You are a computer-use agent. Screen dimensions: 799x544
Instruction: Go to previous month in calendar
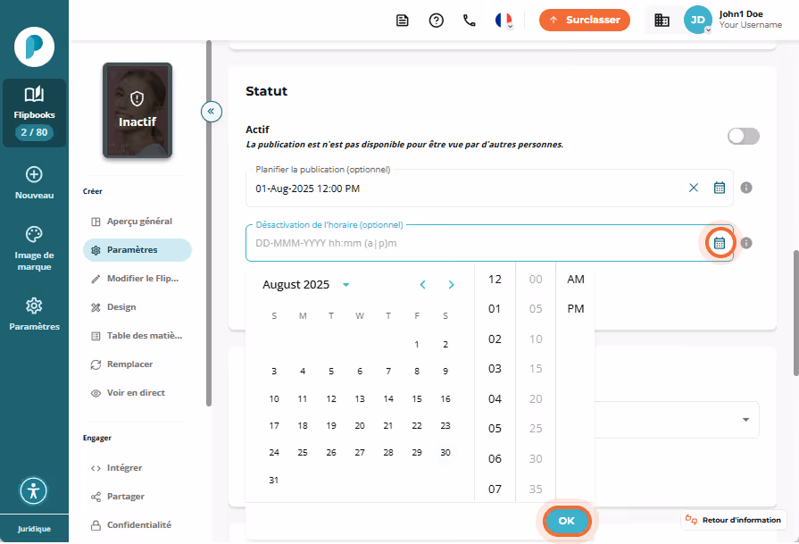(422, 284)
